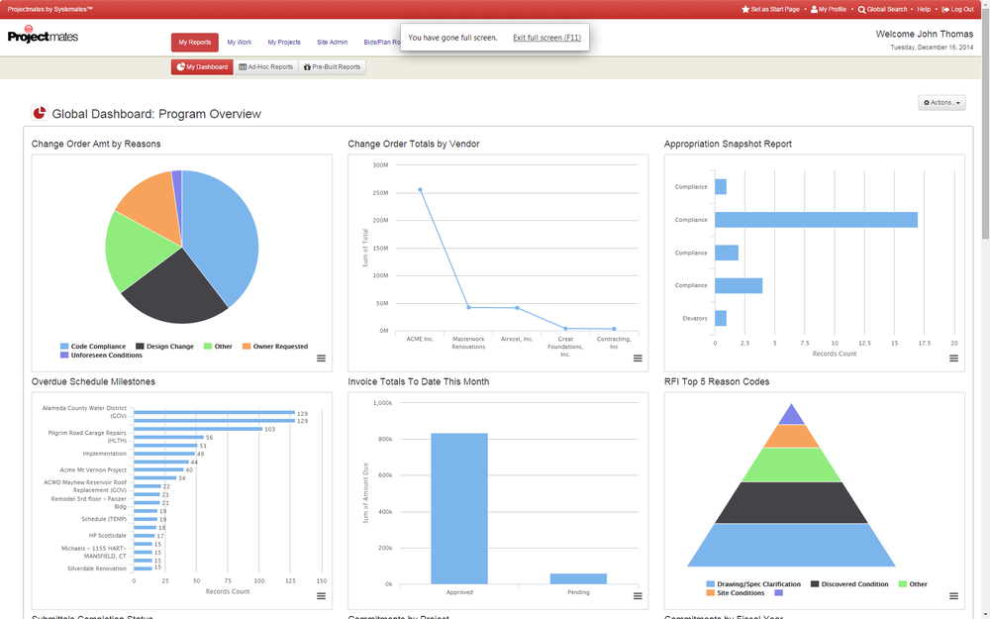Open the My Projects tab
This screenshot has height=619, width=990.
284,43
